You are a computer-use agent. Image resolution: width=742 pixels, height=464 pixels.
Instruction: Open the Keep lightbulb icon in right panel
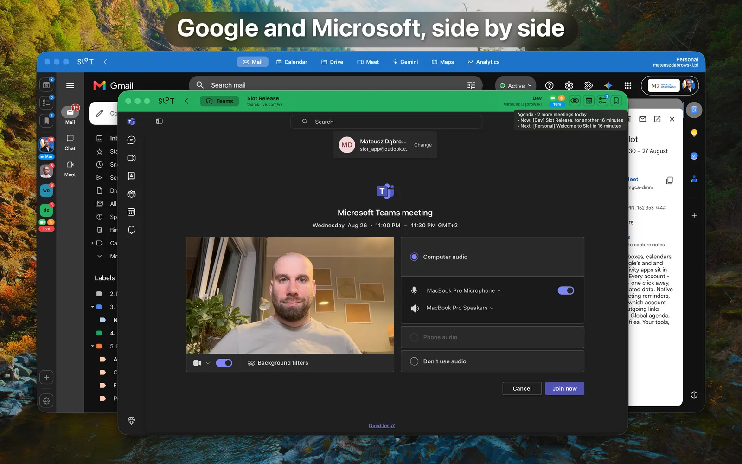(x=694, y=133)
